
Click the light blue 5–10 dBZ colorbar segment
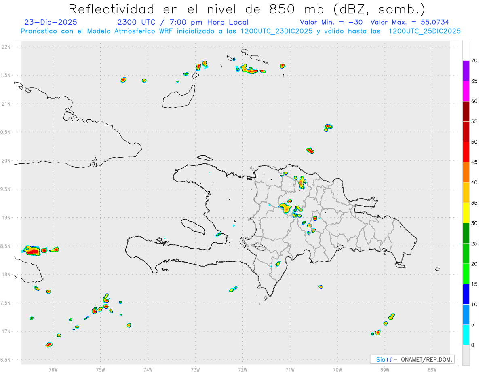coord(466,315)
